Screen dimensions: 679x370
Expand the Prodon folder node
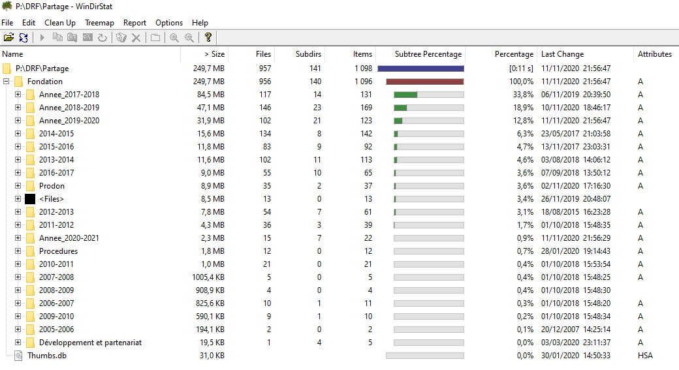pos(18,186)
